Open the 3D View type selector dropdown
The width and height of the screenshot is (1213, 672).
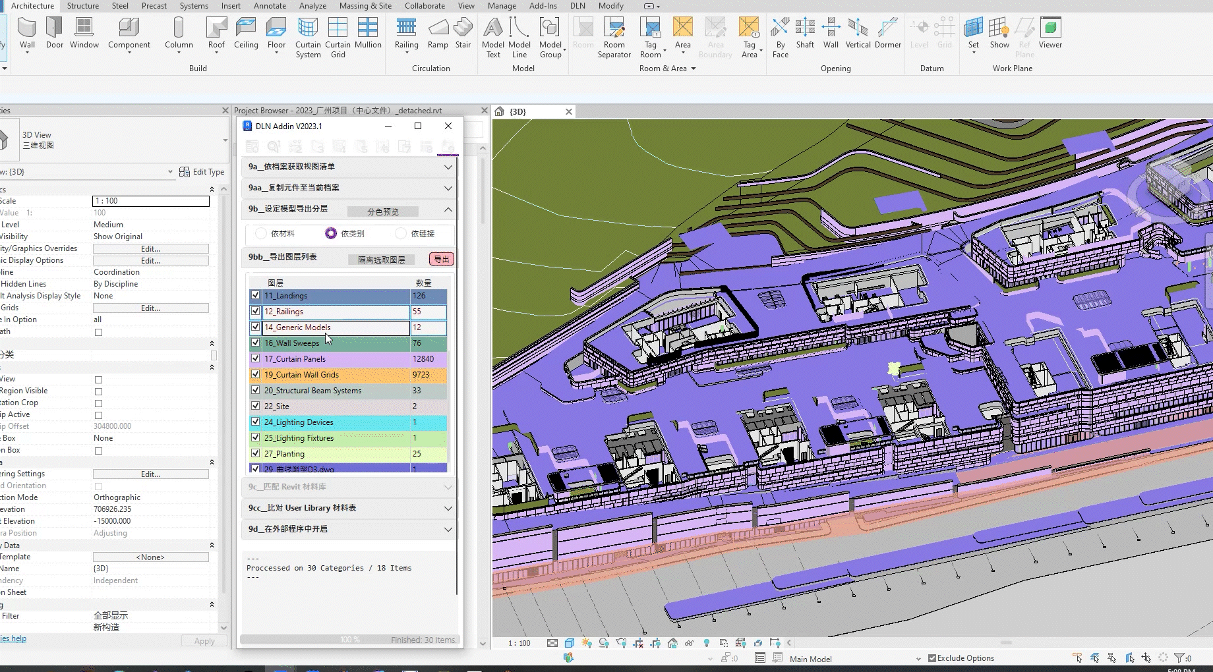[225, 140]
